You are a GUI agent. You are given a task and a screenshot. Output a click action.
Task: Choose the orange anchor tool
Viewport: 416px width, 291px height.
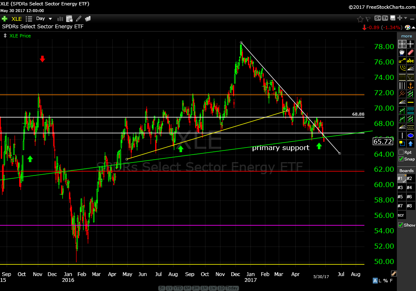[411, 86]
